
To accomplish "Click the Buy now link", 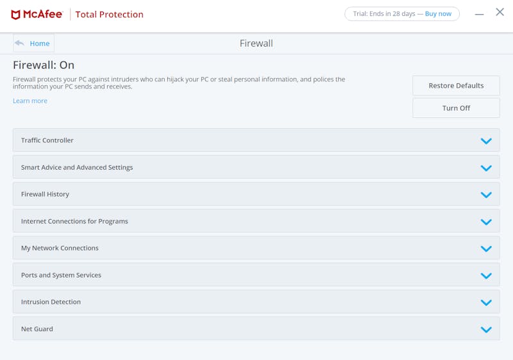I will pyautogui.click(x=438, y=13).
